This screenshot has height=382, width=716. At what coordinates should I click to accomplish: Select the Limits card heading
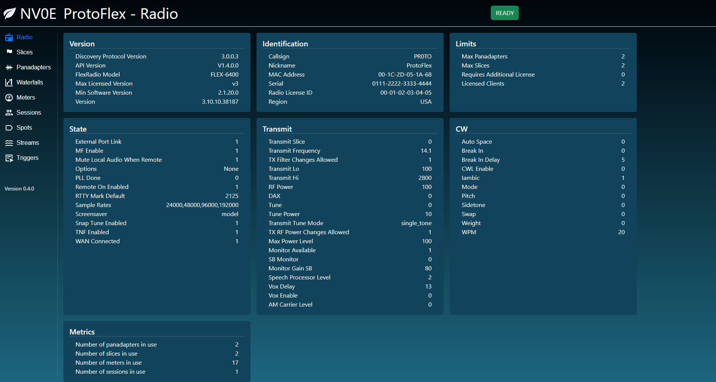466,44
